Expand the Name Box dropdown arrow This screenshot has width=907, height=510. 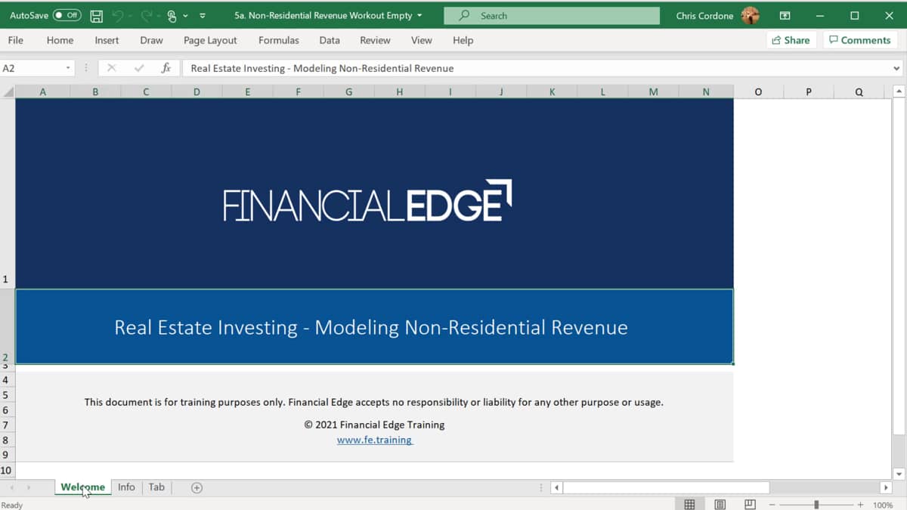[x=68, y=68]
